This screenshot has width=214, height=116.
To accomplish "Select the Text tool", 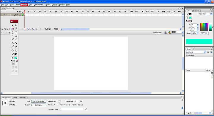I will [16, 32].
